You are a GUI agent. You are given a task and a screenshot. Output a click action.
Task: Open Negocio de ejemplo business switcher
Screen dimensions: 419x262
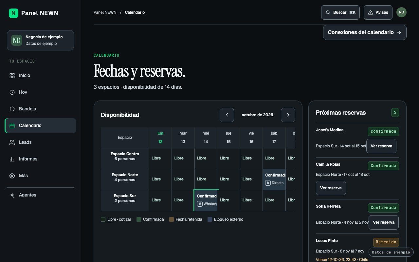pos(40,40)
